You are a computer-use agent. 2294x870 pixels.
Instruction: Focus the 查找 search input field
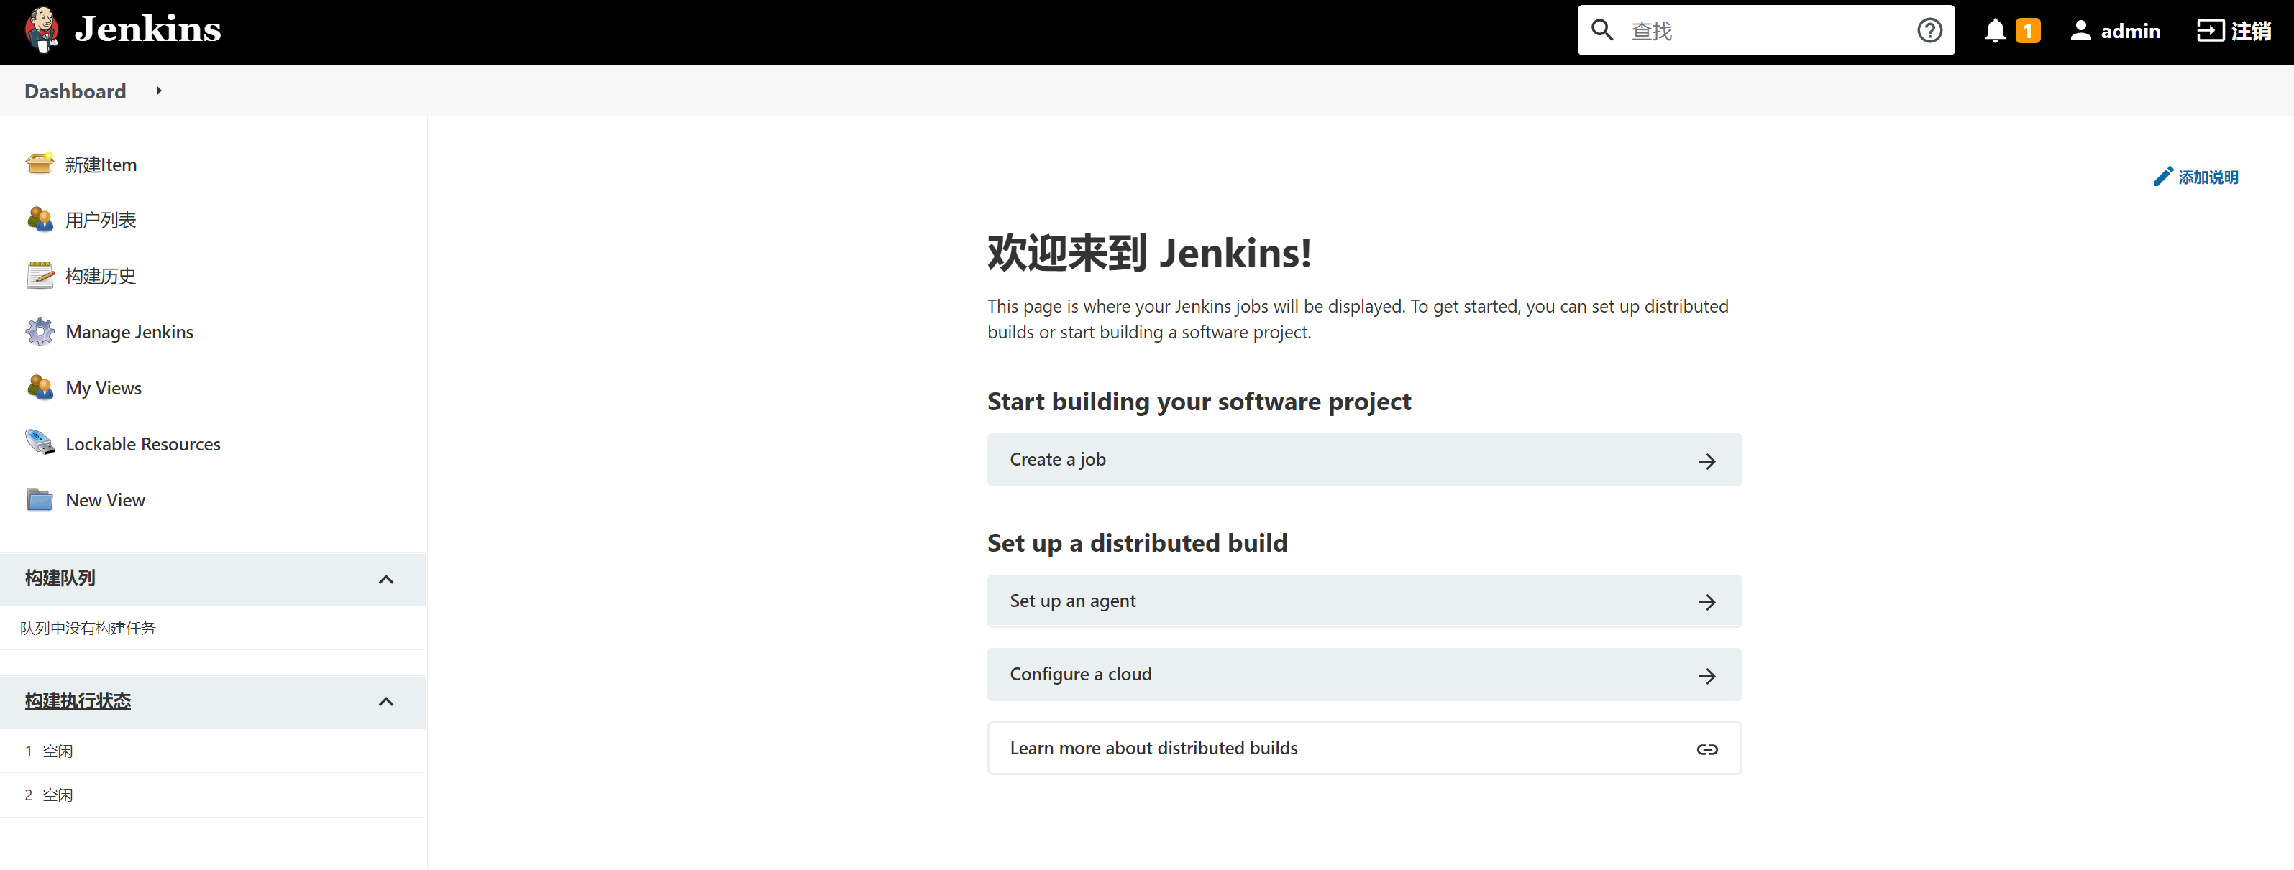[1765, 30]
